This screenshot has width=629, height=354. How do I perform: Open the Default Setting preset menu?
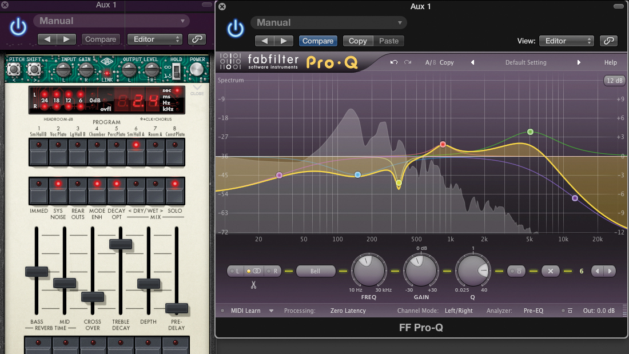526,62
